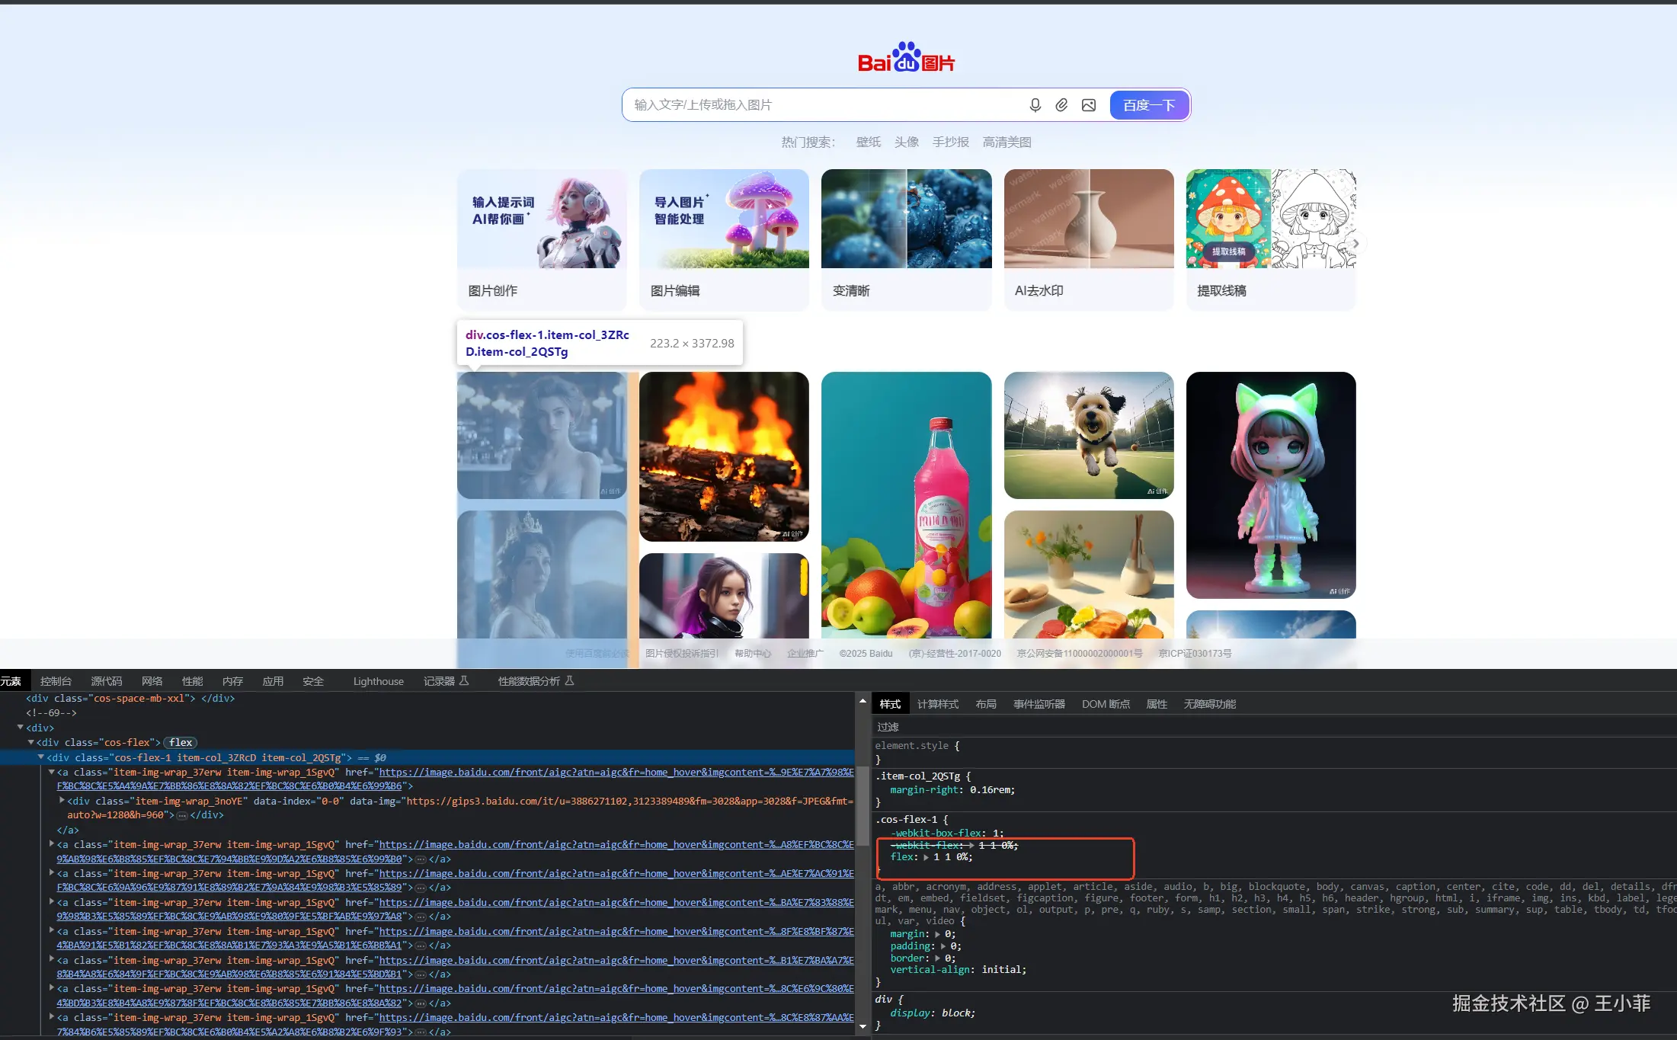Collapse the selected cos-flex-1 item-col div node
1677x1040 pixels.
pos(41,757)
